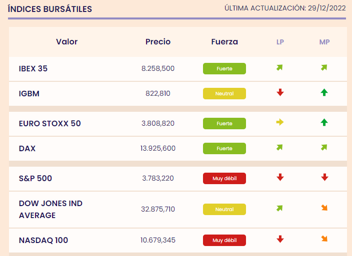Image resolution: width=352 pixels, height=256 pixels.
Task: Click IBEX 35 long-term green diagonal arrow
Action: (x=279, y=67)
